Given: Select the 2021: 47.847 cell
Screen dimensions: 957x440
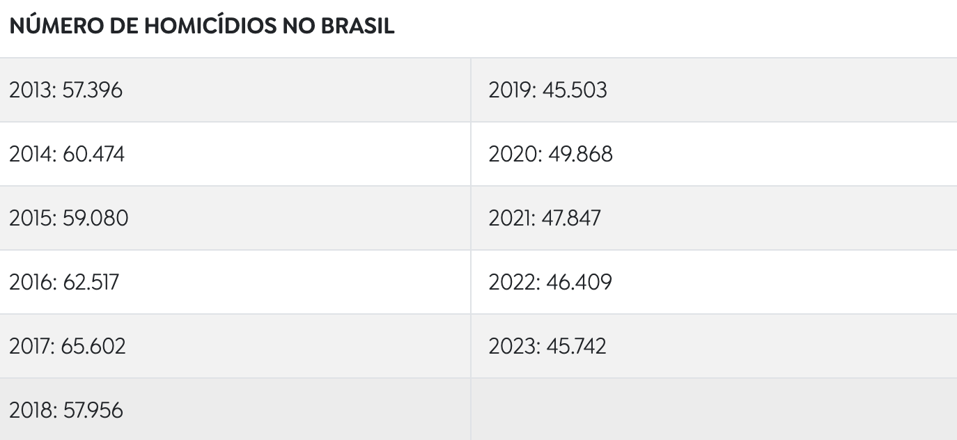Looking at the screenshot, I should pyautogui.click(x=714, y=218).
